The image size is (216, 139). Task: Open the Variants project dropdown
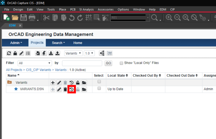[73, 53]
